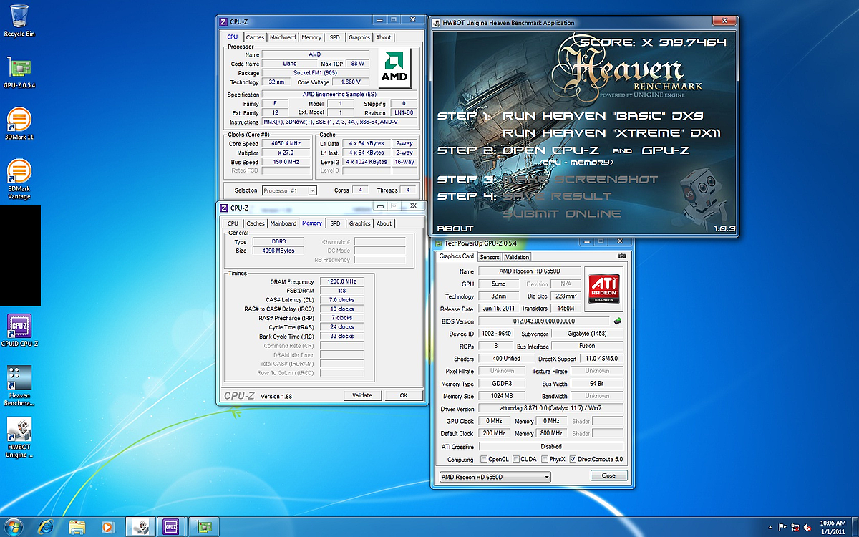Open the Windows Start menu orb
Screen dimensions: 859x537
[x=14, y=526]
